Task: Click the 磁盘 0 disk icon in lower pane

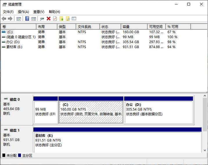Action: tap(6, 99)
